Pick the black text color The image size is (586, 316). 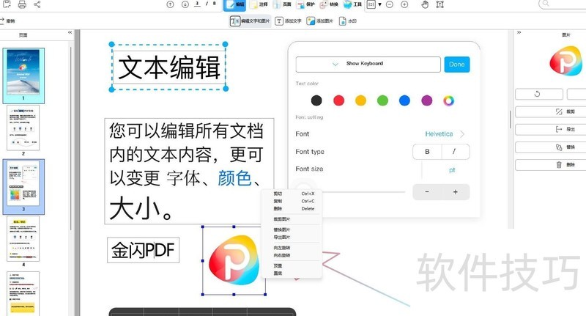316,100
